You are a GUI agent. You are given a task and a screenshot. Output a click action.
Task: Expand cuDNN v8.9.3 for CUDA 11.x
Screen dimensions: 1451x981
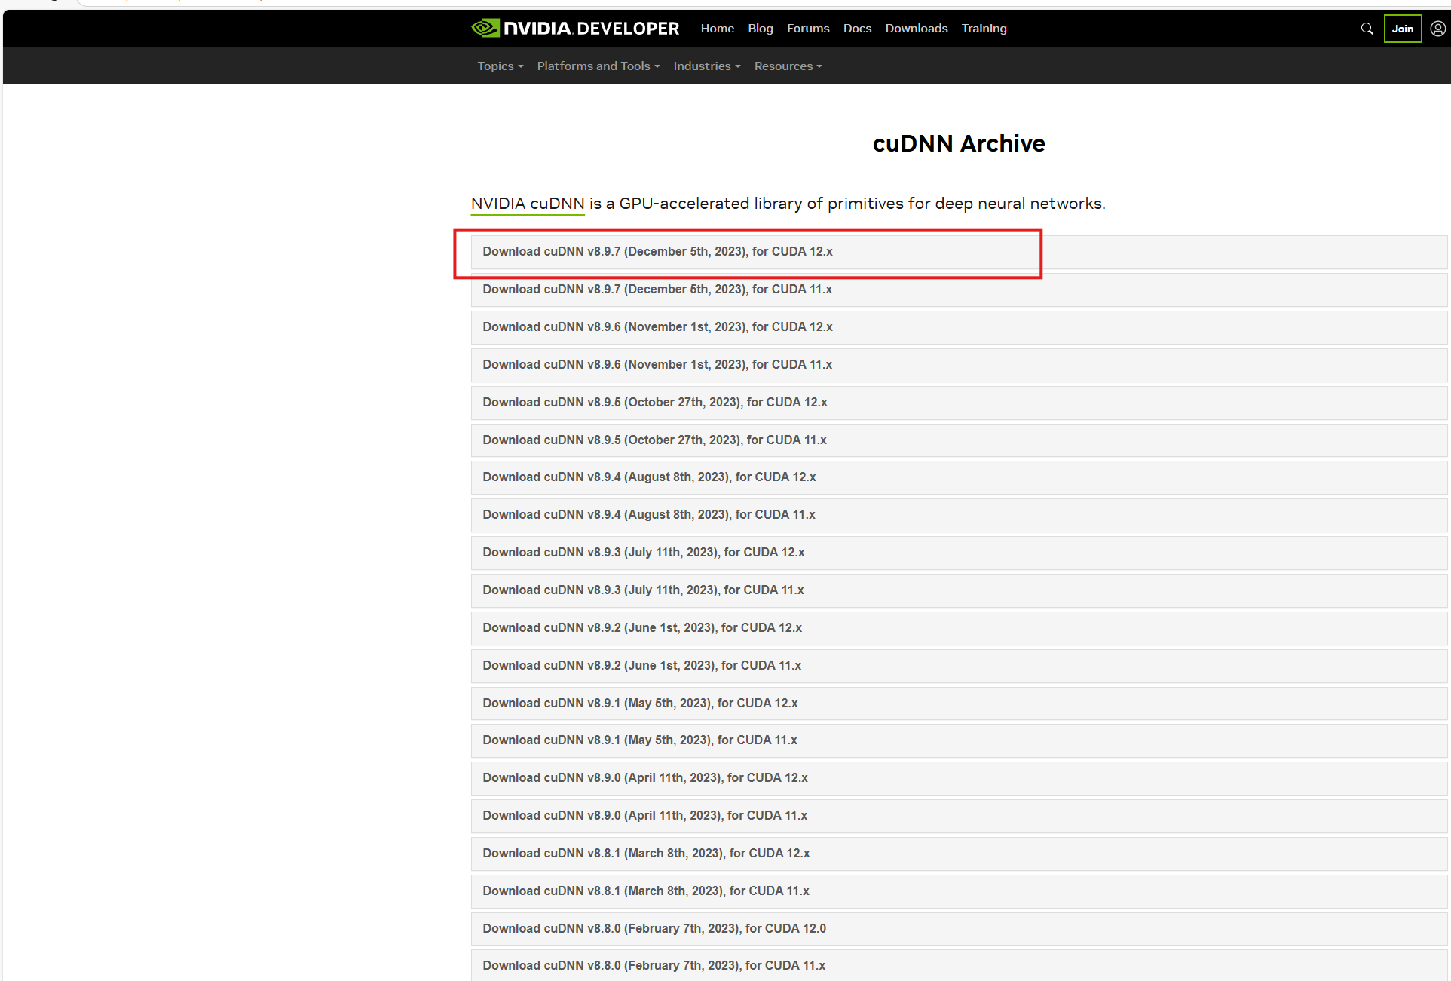[x=959, y=590]
